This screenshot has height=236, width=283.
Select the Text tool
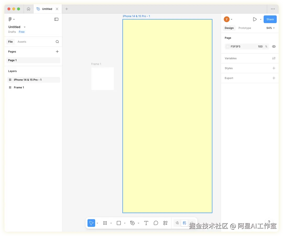point(146,223)
